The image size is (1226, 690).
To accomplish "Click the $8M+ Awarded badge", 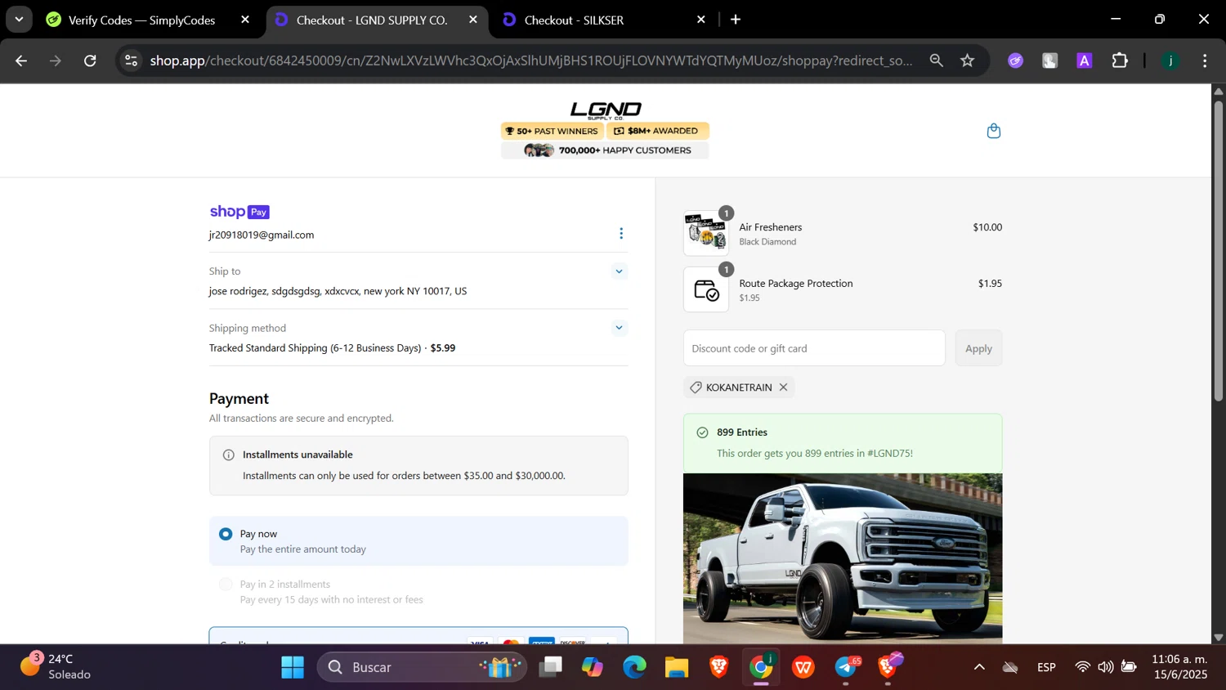I will click(x=658, y=131).
